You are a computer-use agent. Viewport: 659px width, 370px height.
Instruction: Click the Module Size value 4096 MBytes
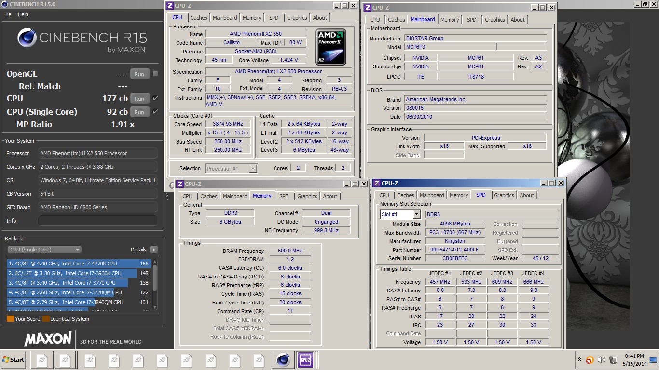click(455, 224)
